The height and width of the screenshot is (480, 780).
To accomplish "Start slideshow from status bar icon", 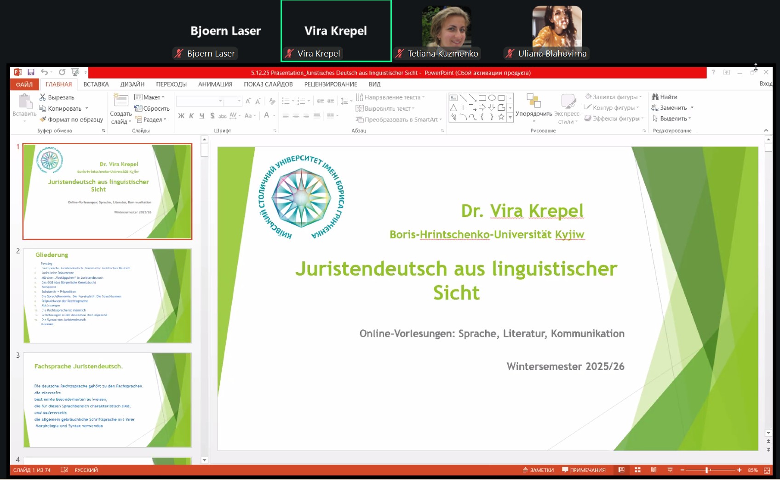I will pyautogui.click(x=670, y=470).
